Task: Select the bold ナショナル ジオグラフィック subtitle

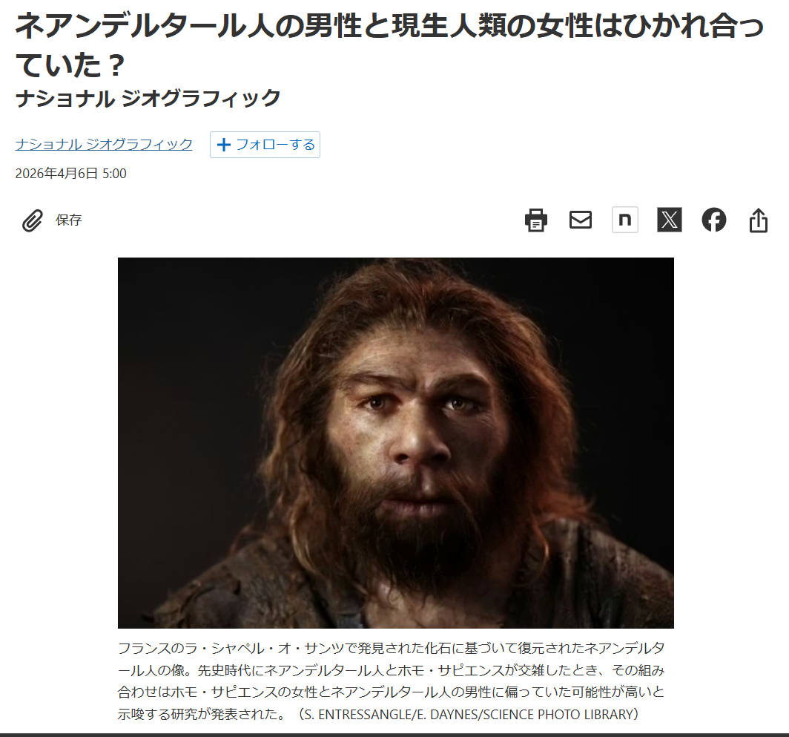Action: click(x=148, y=98)
